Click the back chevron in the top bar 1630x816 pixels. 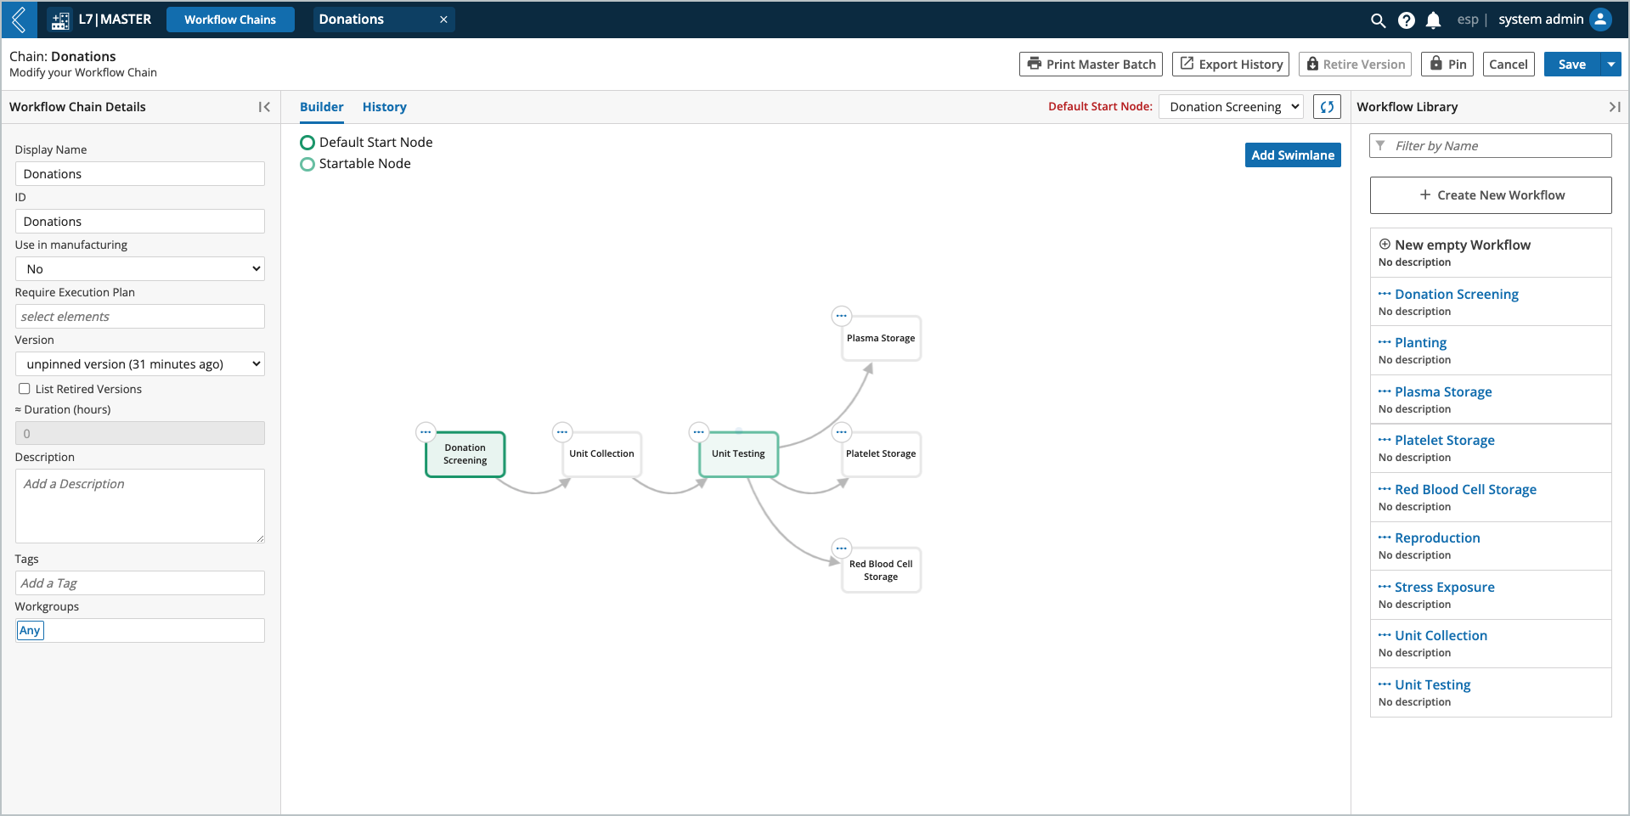click(19, 20)
